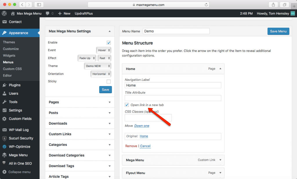
Task: Uncheck Open link in a new tab
Action: [x=127, y=105]
